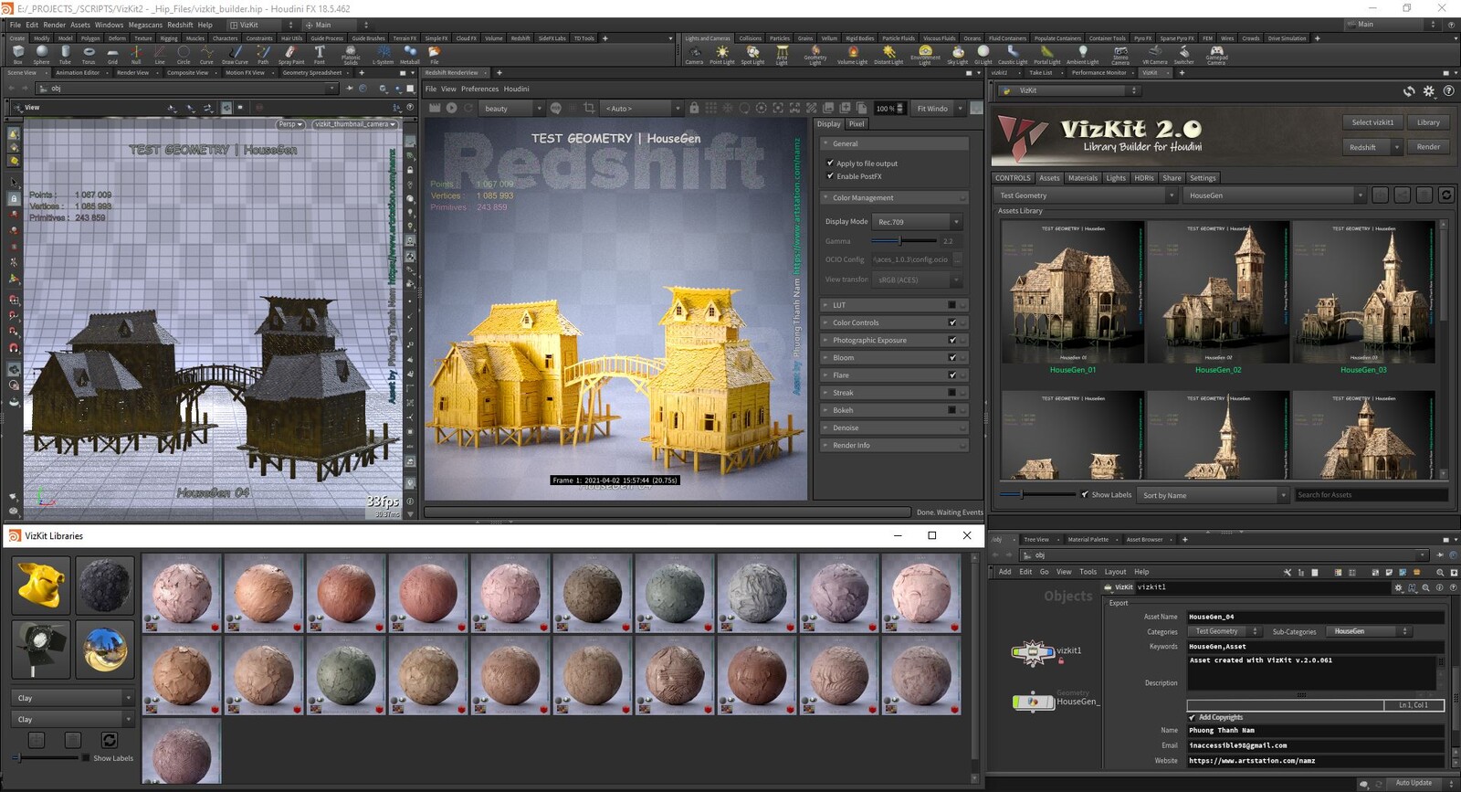Toggle Show Labels in Assets Library

(x=1085, y=494)
